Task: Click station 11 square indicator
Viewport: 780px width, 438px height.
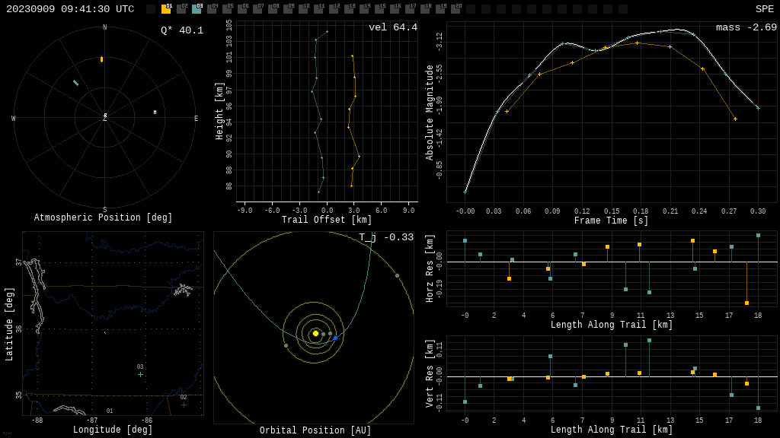Action: [x=318, y=8]
